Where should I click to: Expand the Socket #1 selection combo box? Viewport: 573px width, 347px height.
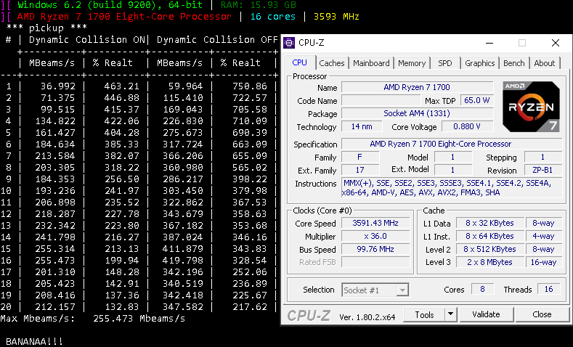pyautogui.click(x=375, y=290)
